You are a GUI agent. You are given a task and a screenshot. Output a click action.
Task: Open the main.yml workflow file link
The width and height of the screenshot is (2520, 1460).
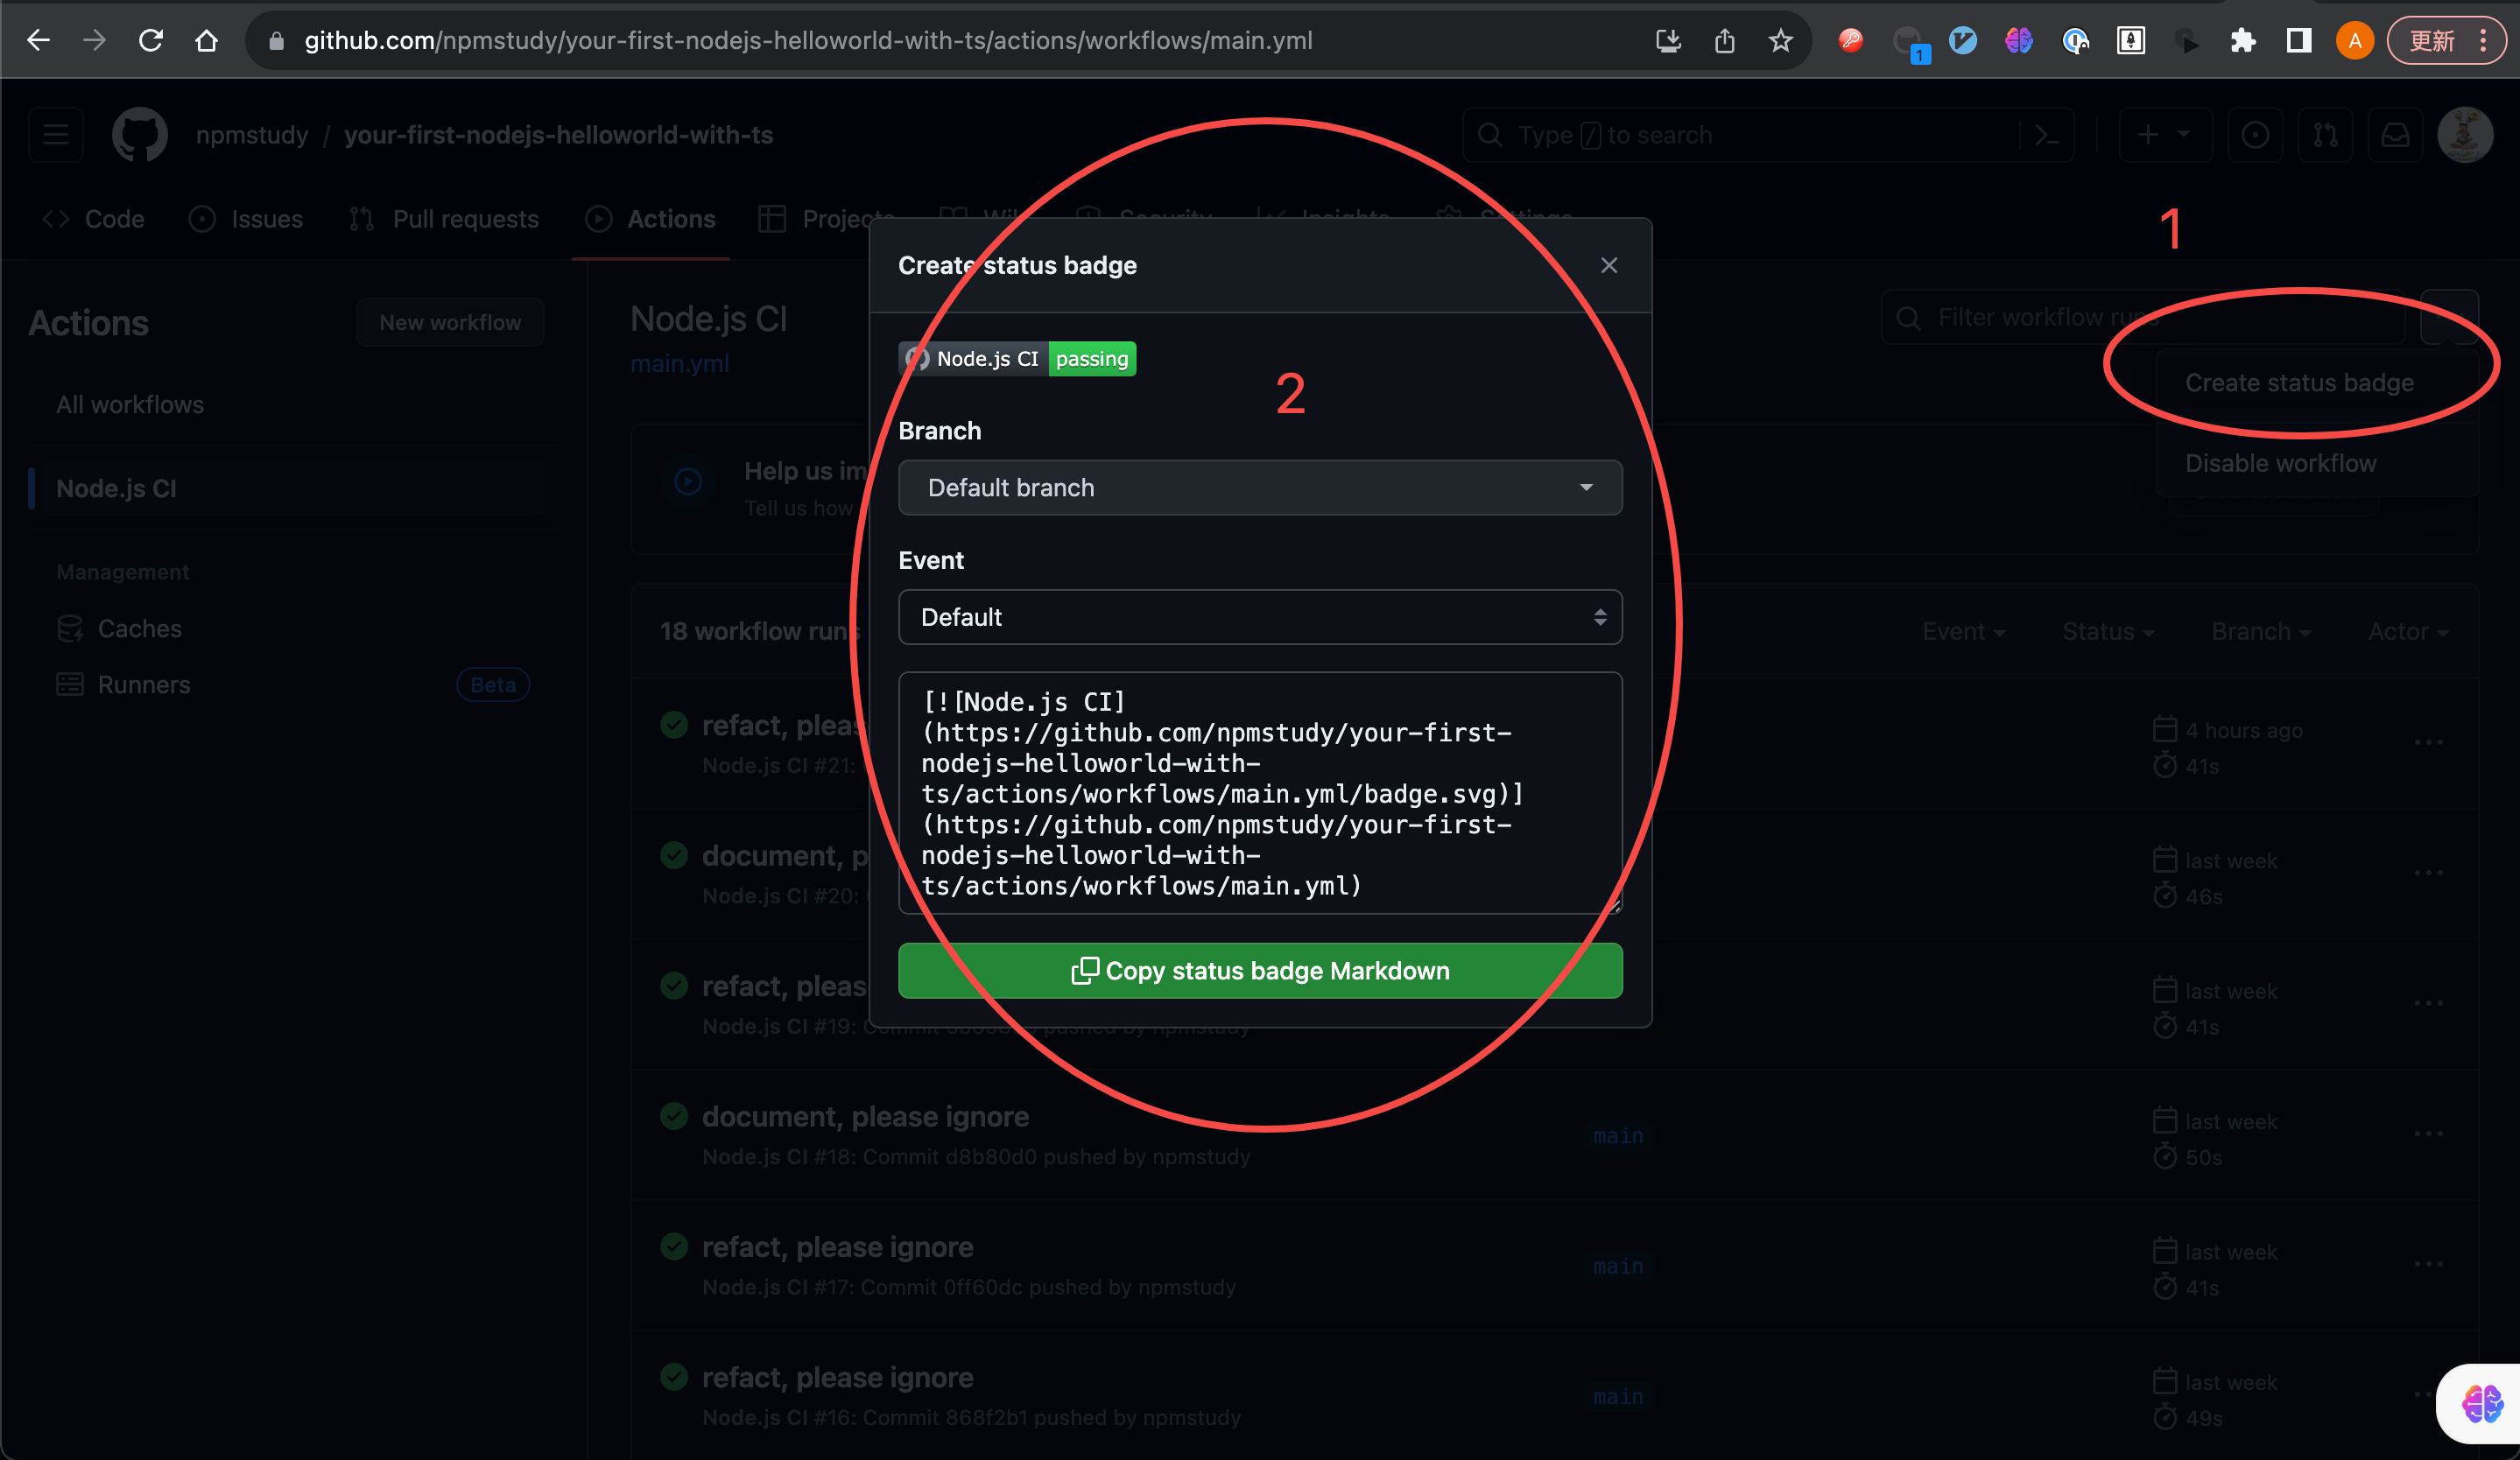click(x=680, y=362)
